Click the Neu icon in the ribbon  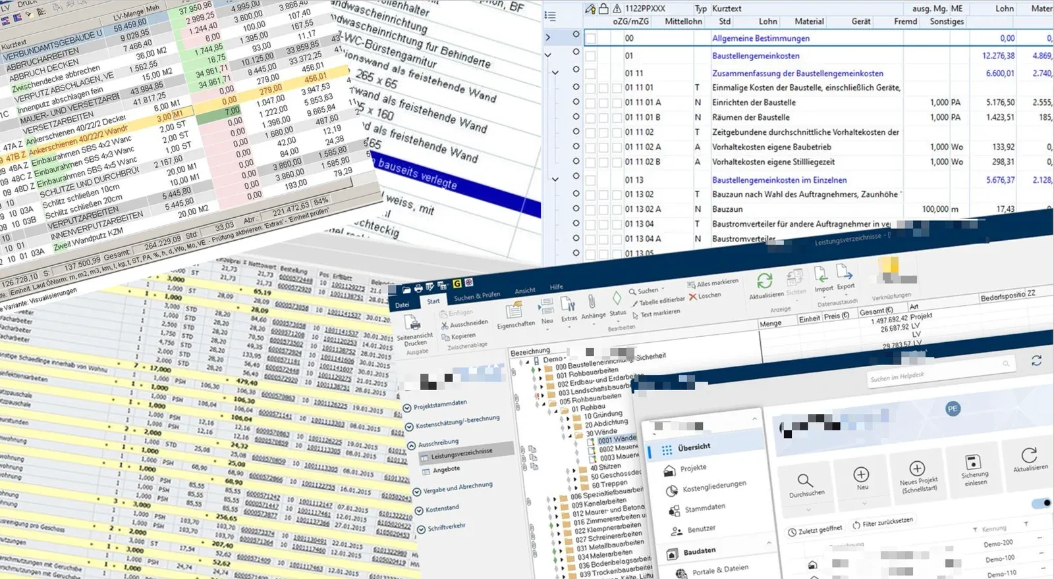click(x=546, y=307)
